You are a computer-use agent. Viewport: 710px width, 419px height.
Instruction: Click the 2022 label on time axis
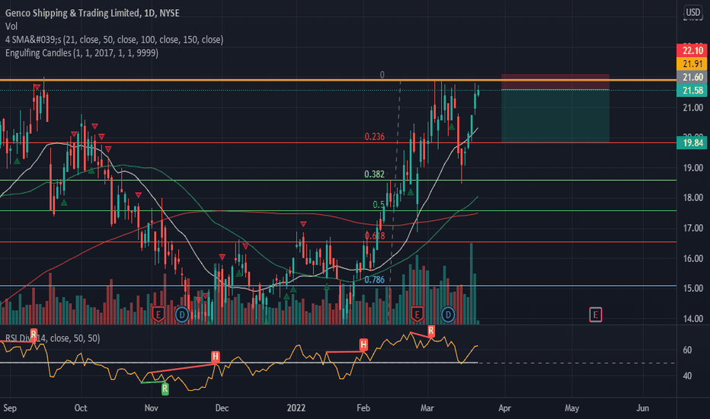[296, 408]
